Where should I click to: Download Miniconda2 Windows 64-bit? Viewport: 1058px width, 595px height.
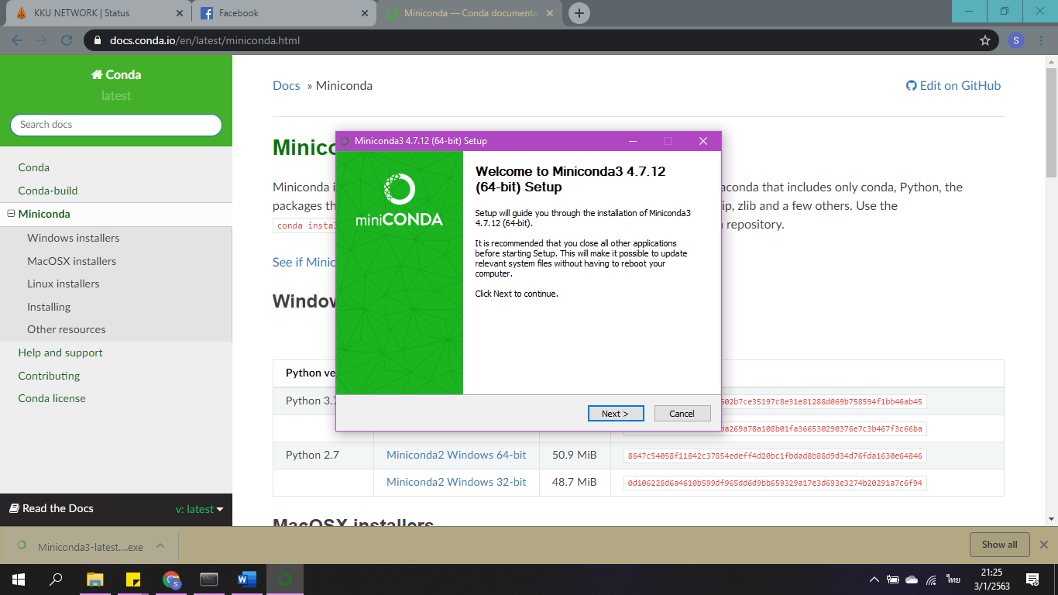tap(456, 455)
